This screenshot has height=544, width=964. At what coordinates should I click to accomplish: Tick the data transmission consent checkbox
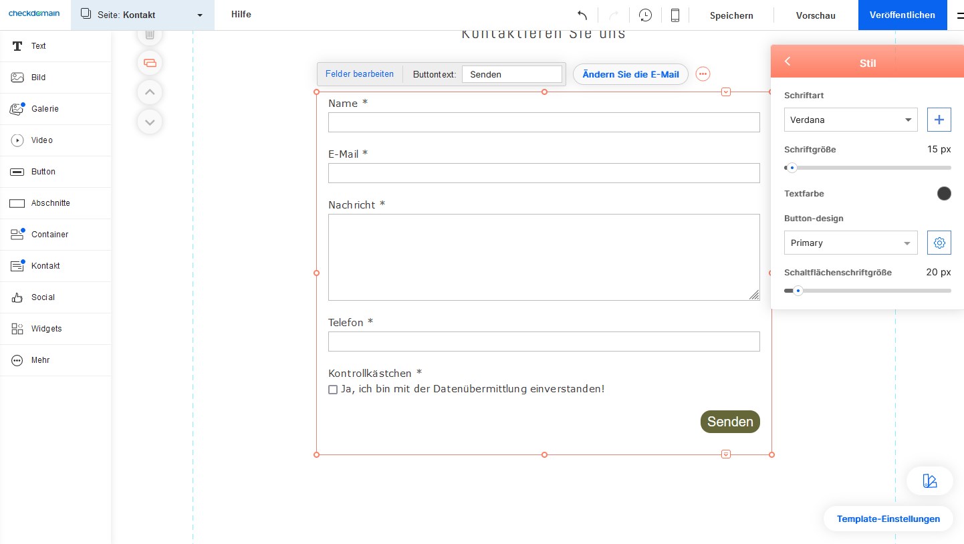point(333,390)
